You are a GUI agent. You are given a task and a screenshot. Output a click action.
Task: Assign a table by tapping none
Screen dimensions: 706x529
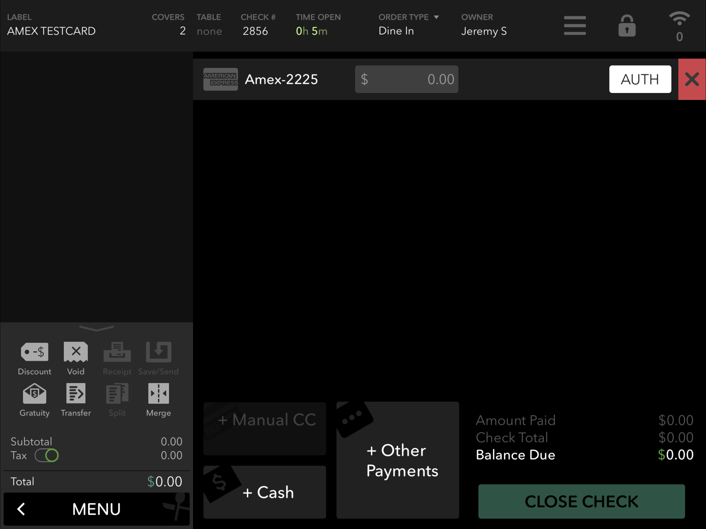coord(209,31)
